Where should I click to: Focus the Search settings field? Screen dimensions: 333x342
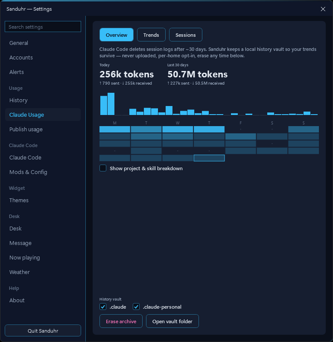pyautogui.click(x=43, y=27)
